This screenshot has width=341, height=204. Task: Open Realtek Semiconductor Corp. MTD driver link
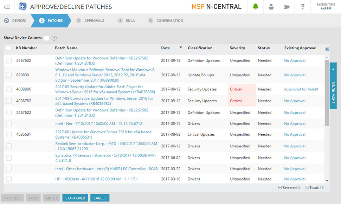(106, 146)
